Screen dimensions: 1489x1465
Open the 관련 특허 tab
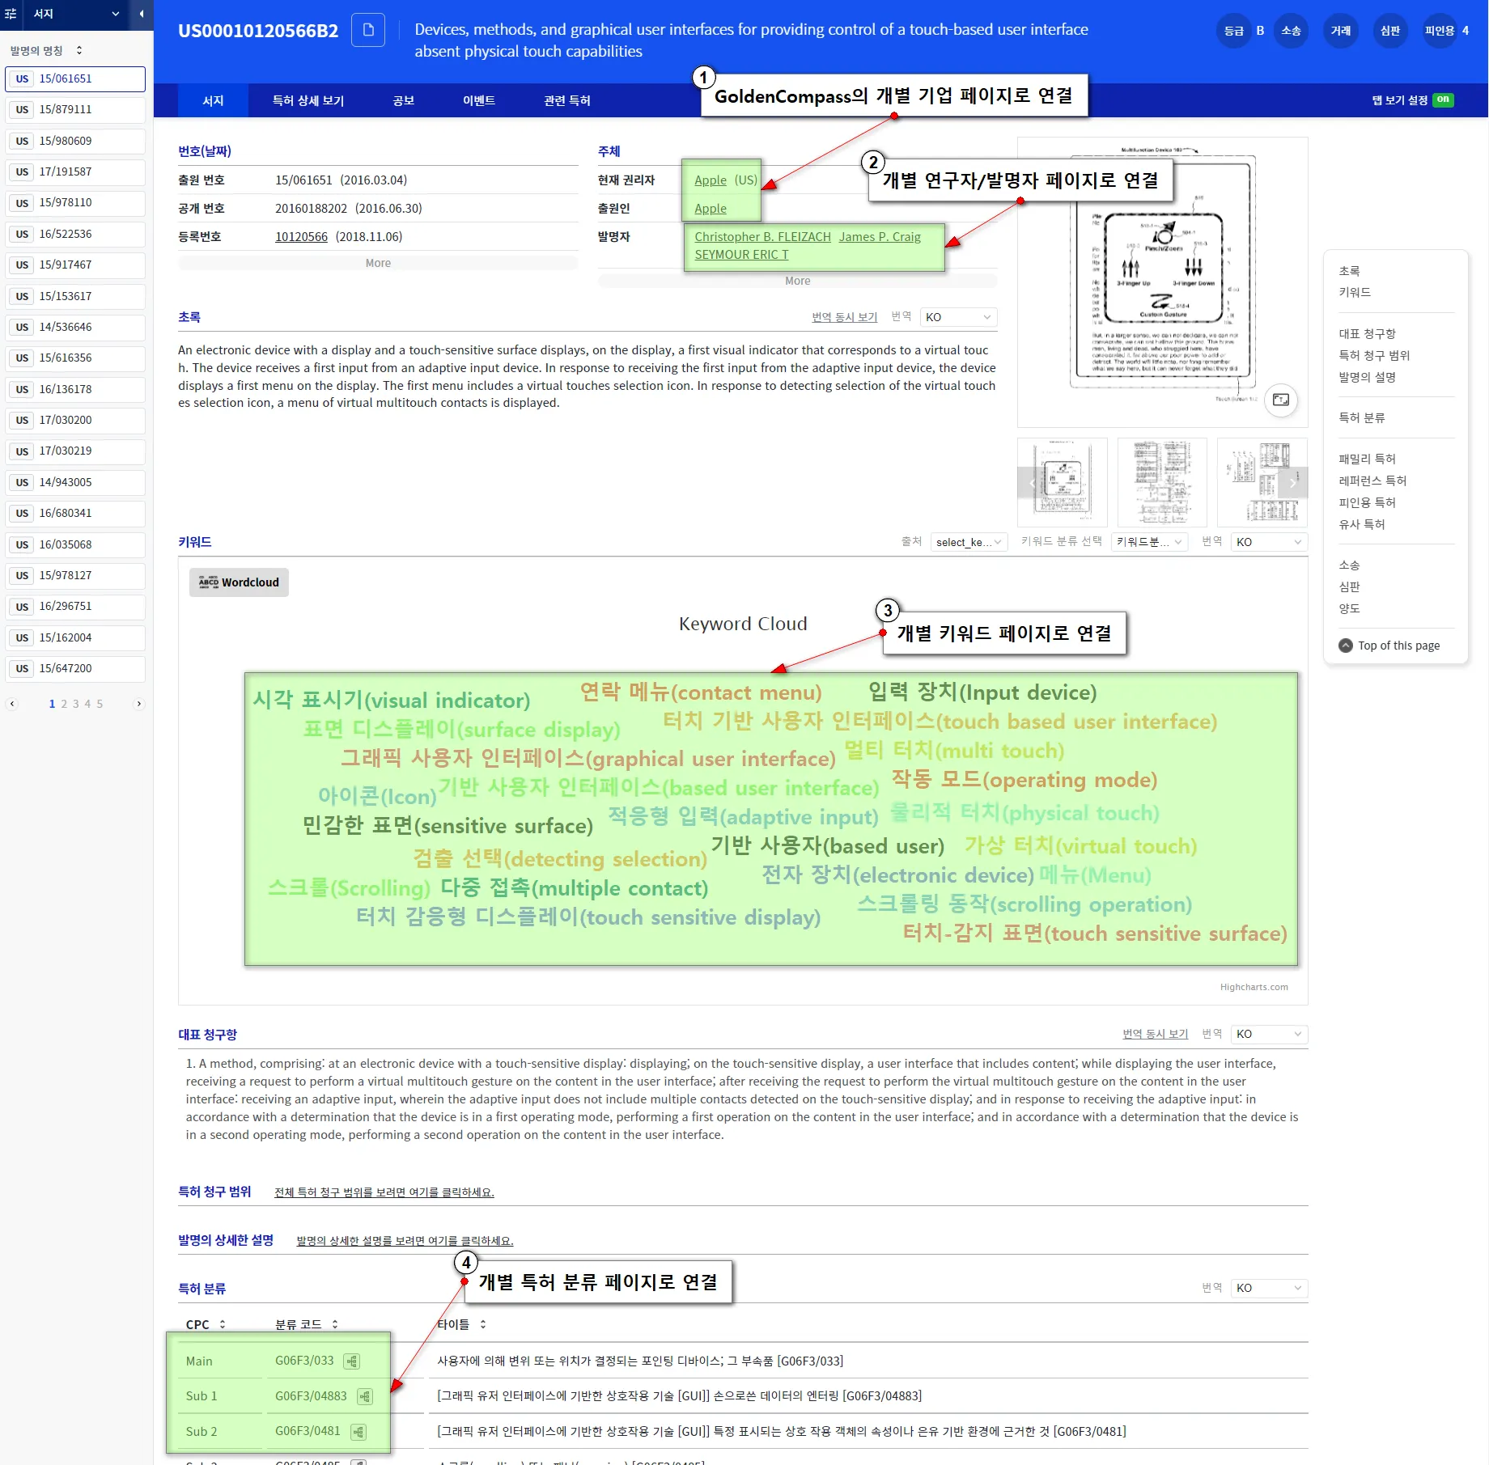coord(567,100)
